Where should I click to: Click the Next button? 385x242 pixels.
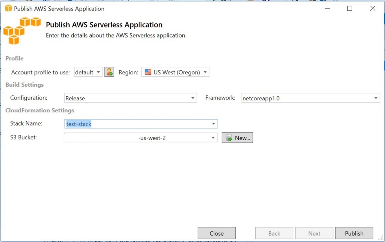314,233
